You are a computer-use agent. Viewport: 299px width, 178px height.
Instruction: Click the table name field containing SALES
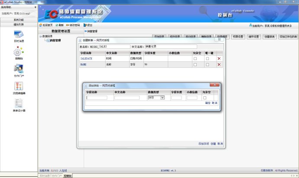coord(114,47)
